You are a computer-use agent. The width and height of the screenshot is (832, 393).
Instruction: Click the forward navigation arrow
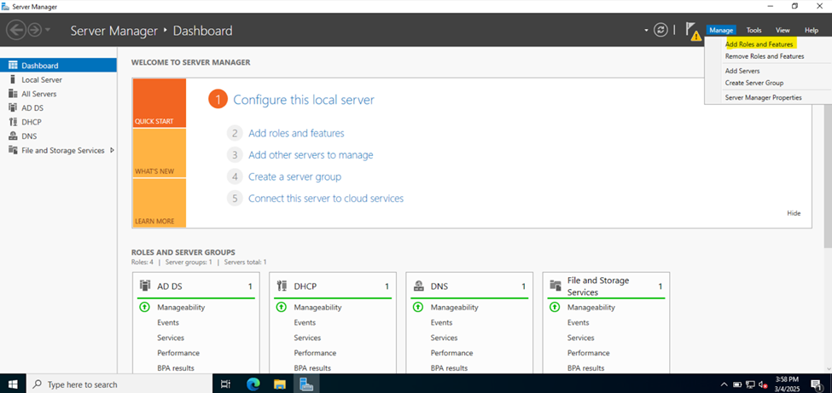point(34,30)
